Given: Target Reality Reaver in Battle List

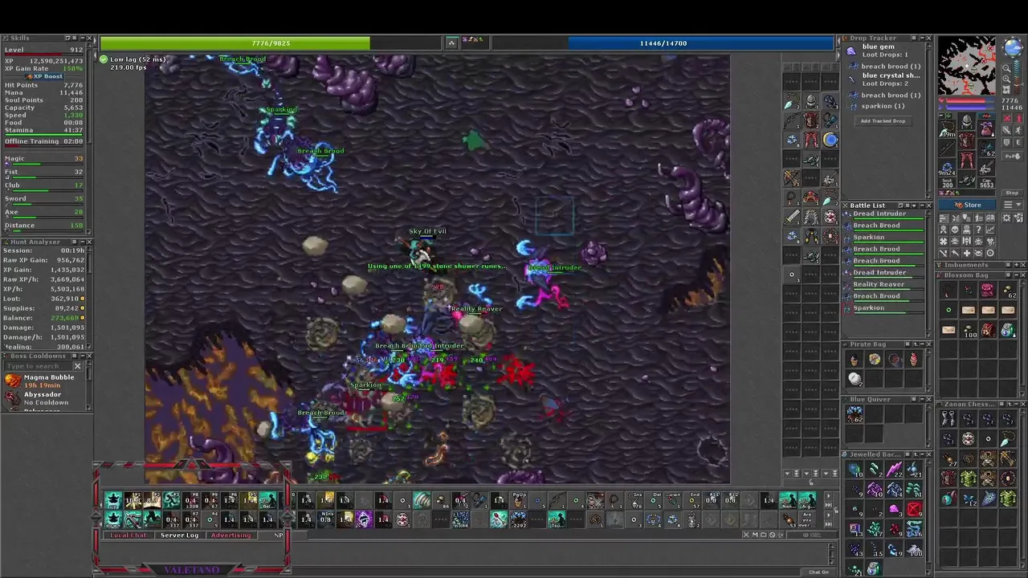Looking at the screenshot, I should click(x=883, y=285).
